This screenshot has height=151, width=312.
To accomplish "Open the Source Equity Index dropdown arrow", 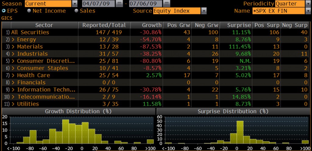I will click(204, 11).
